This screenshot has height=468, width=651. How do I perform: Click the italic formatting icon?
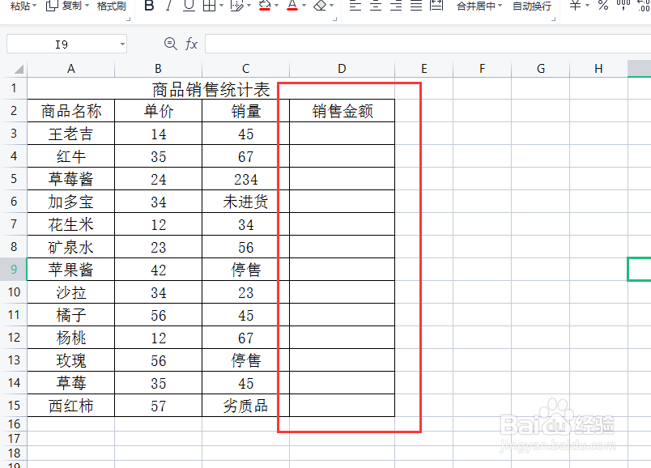click(169, 6)
